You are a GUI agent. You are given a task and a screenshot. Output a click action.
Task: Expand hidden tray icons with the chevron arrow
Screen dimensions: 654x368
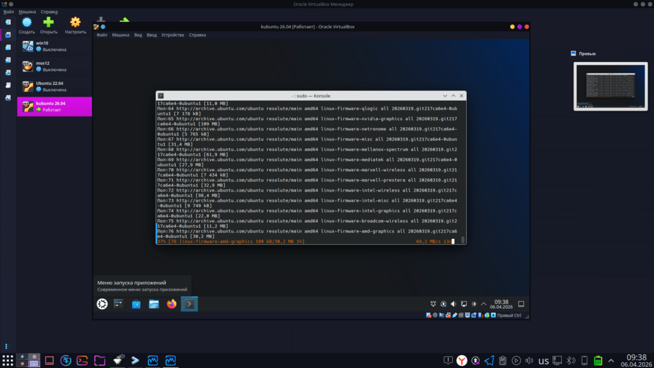[483, 303]
